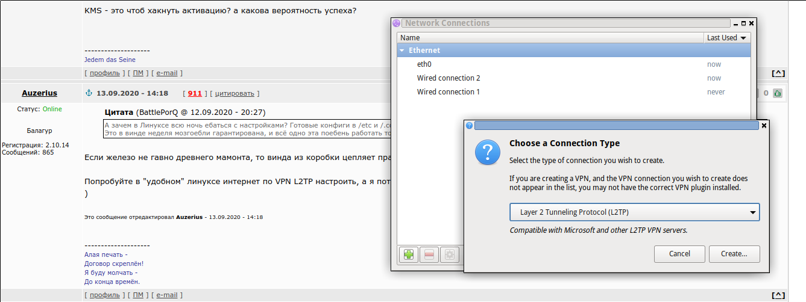
Task: Click the Network Connections window menu icon
Action: coord(396,23)
